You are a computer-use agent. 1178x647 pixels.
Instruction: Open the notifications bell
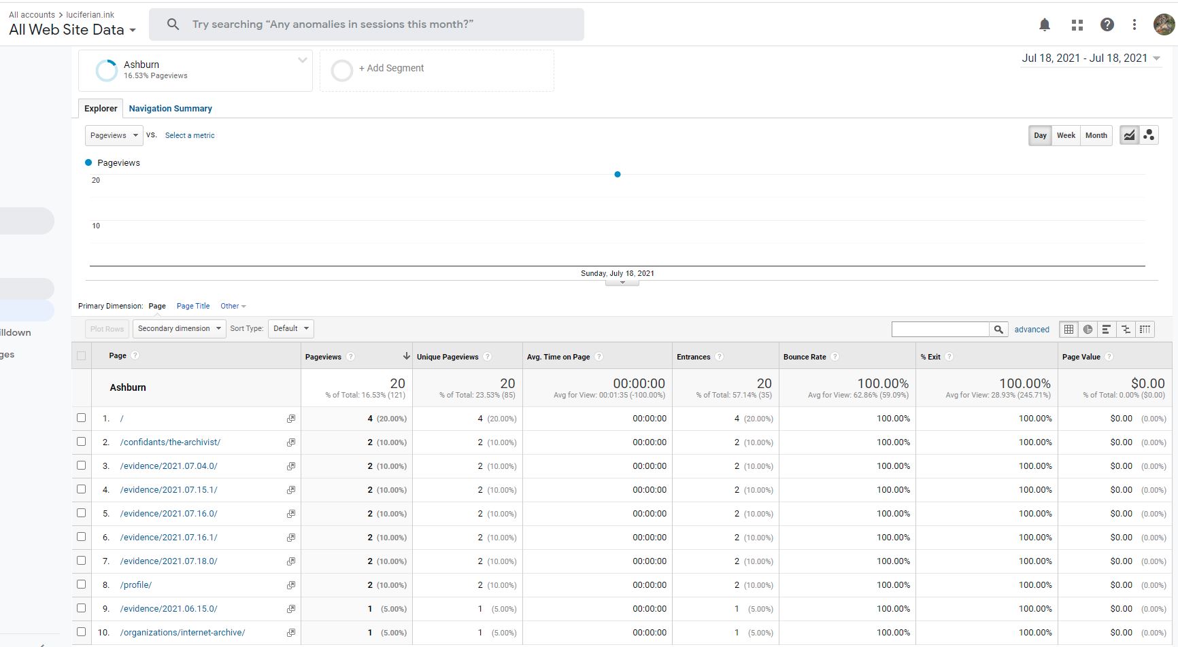(1045, 25)
